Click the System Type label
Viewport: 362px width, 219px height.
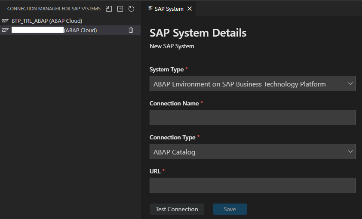(166, 69)
